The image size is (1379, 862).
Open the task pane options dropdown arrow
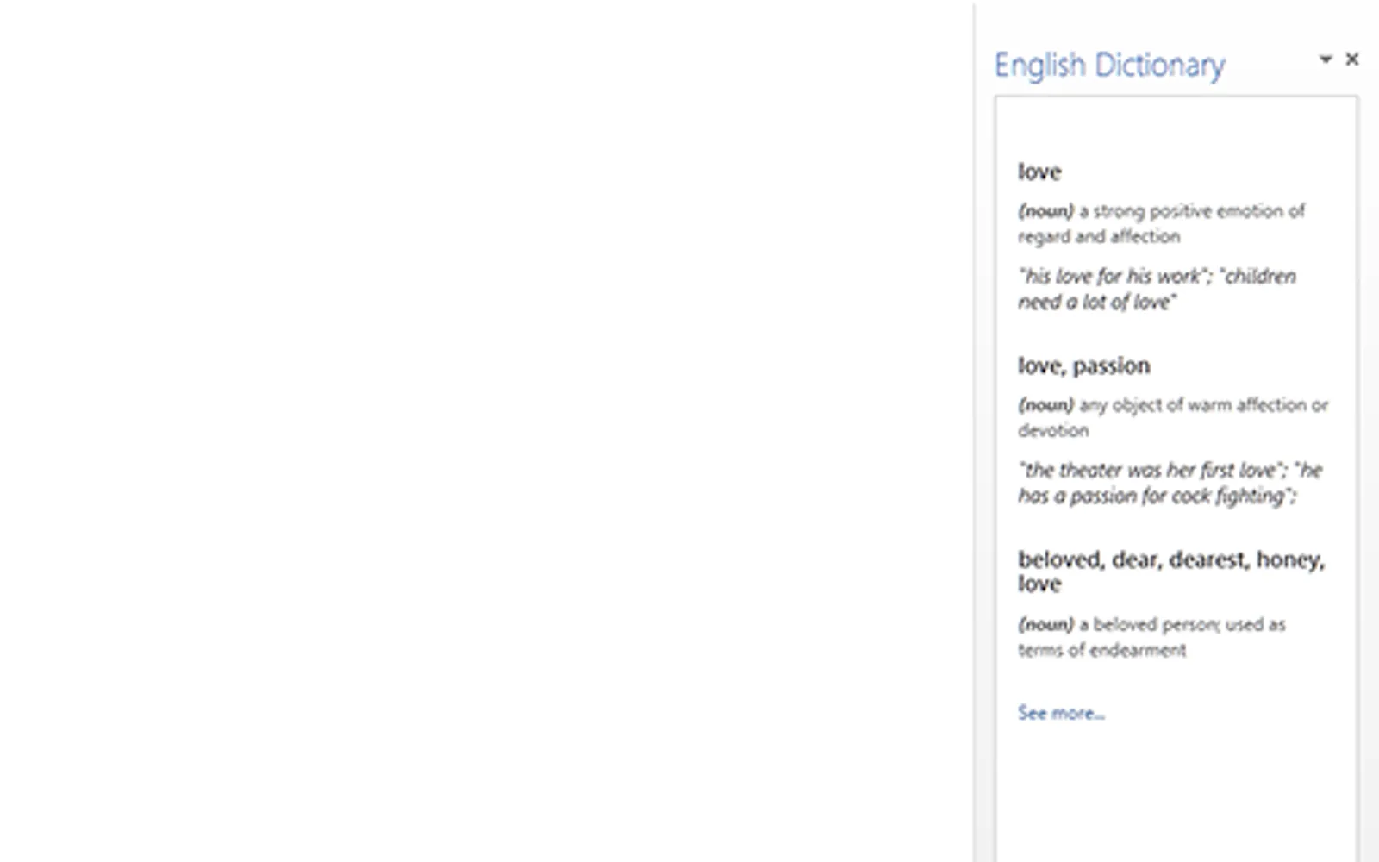tap(1326, 59)
